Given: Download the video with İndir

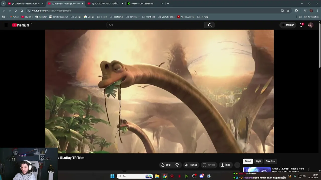Looking at the screenshot, I should pos(225,165).
